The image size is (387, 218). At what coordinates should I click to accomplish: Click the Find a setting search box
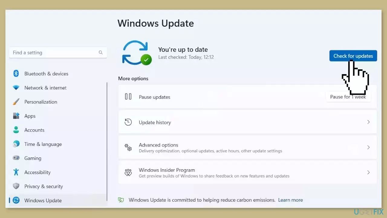(54, 53)
